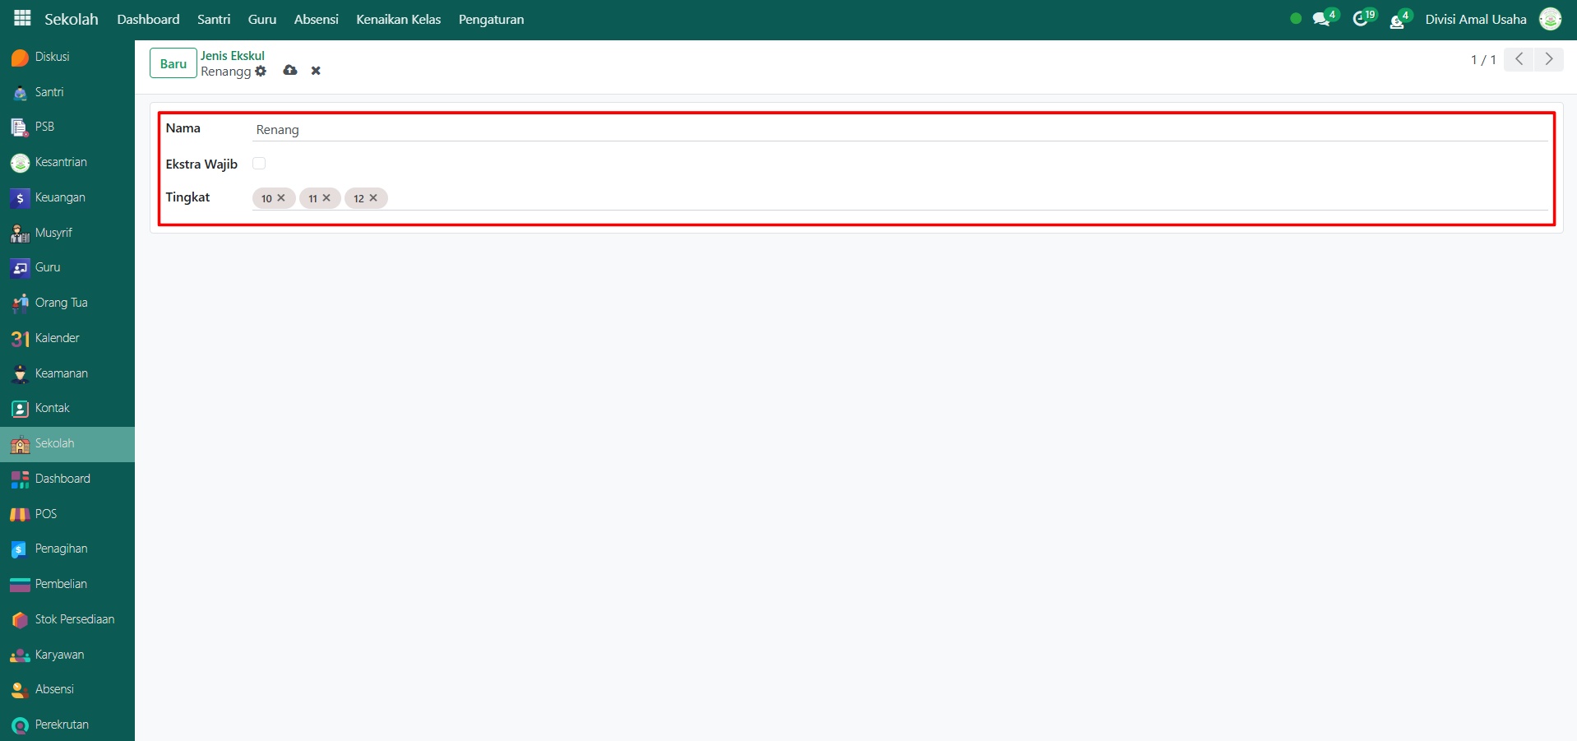Click the Baru button
Screen dimensions: 1577x741
(173, 63)
